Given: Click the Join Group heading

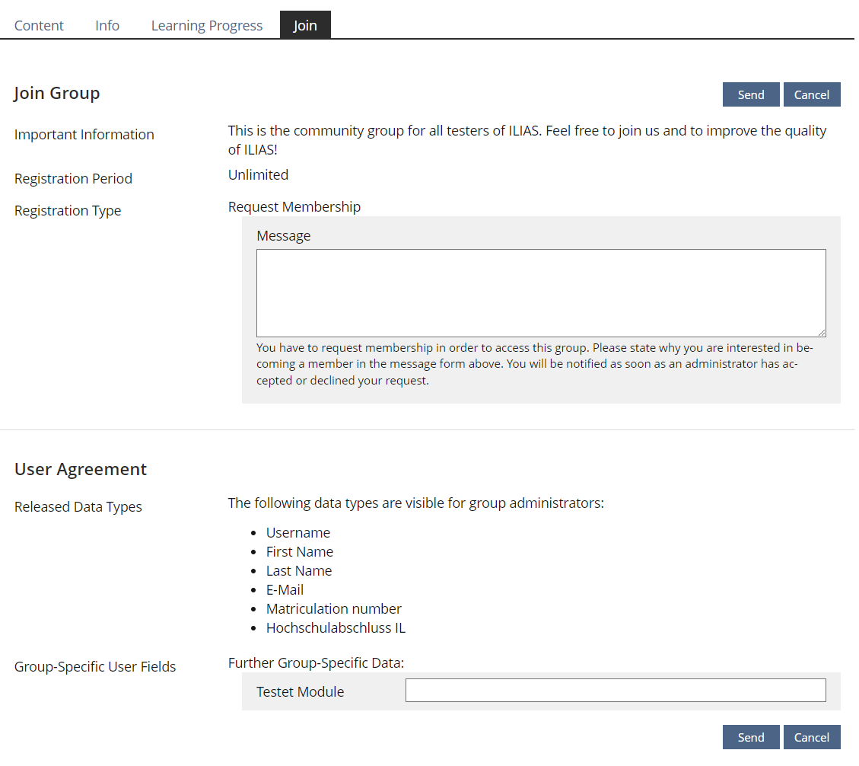Looking at the screenshot, I should (57, 92).
